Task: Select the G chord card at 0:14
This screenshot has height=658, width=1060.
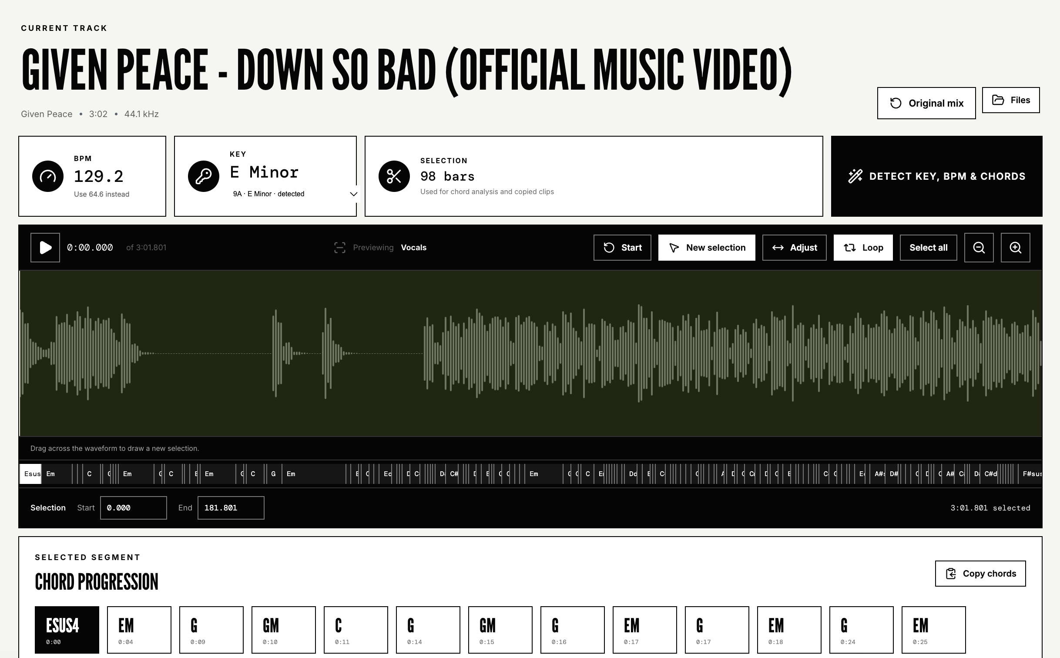Action: (x=428, y=630)
